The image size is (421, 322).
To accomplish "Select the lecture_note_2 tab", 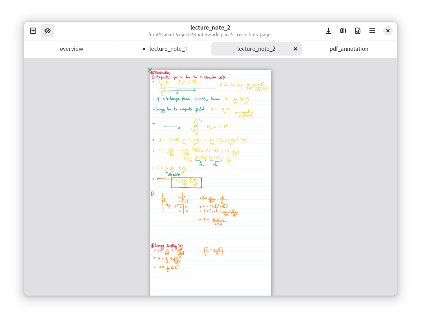I will 257,49.
